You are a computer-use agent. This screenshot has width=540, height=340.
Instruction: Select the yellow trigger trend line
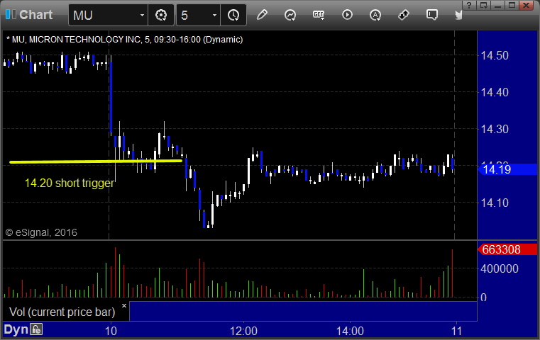click(96, 161)
